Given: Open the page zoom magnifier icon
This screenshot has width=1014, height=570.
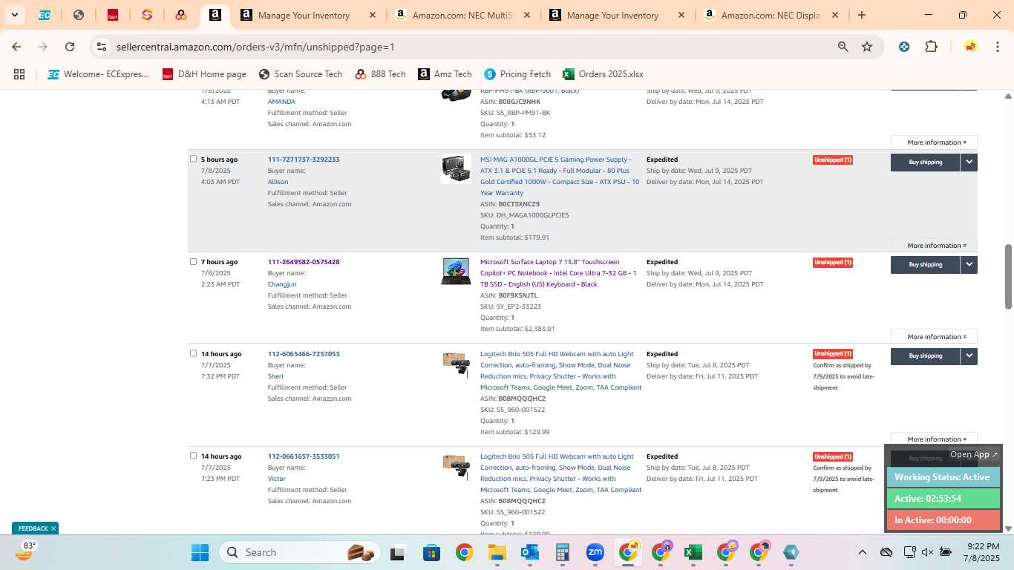Looking at the screenshot, I should tap(843, 47).
